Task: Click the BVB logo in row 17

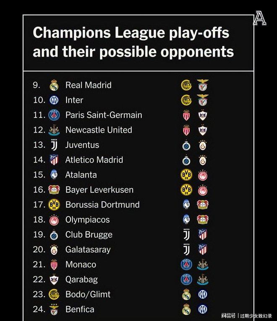Action: coord(54,205)
